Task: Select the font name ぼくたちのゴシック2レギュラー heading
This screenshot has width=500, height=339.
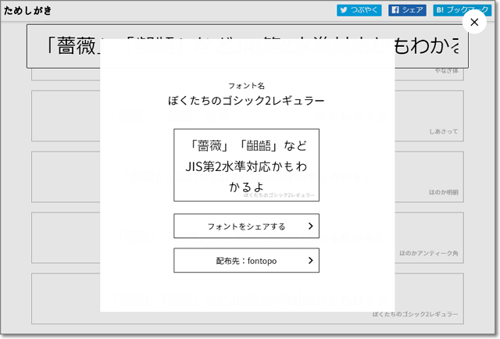Action: (x=246, y=101)
